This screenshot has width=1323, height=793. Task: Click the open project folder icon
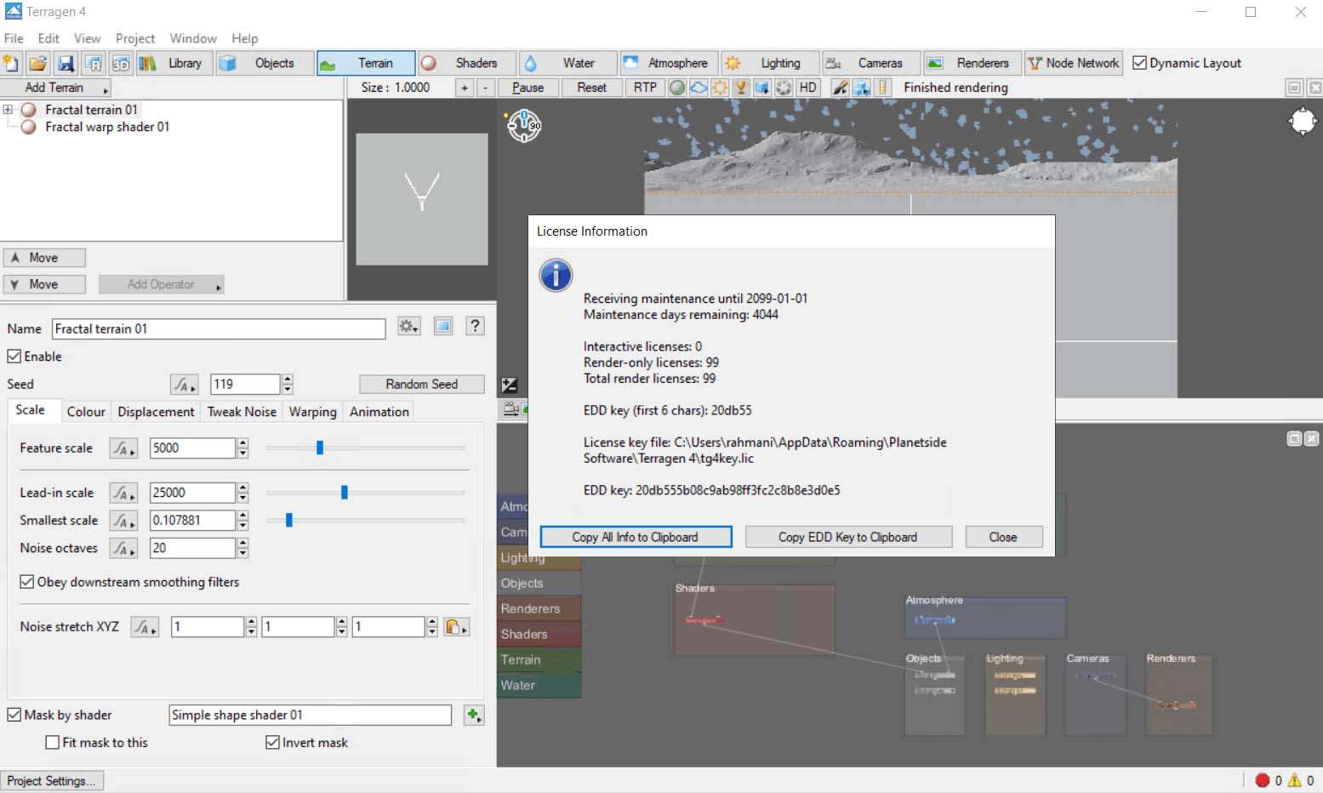pos(38,64)
